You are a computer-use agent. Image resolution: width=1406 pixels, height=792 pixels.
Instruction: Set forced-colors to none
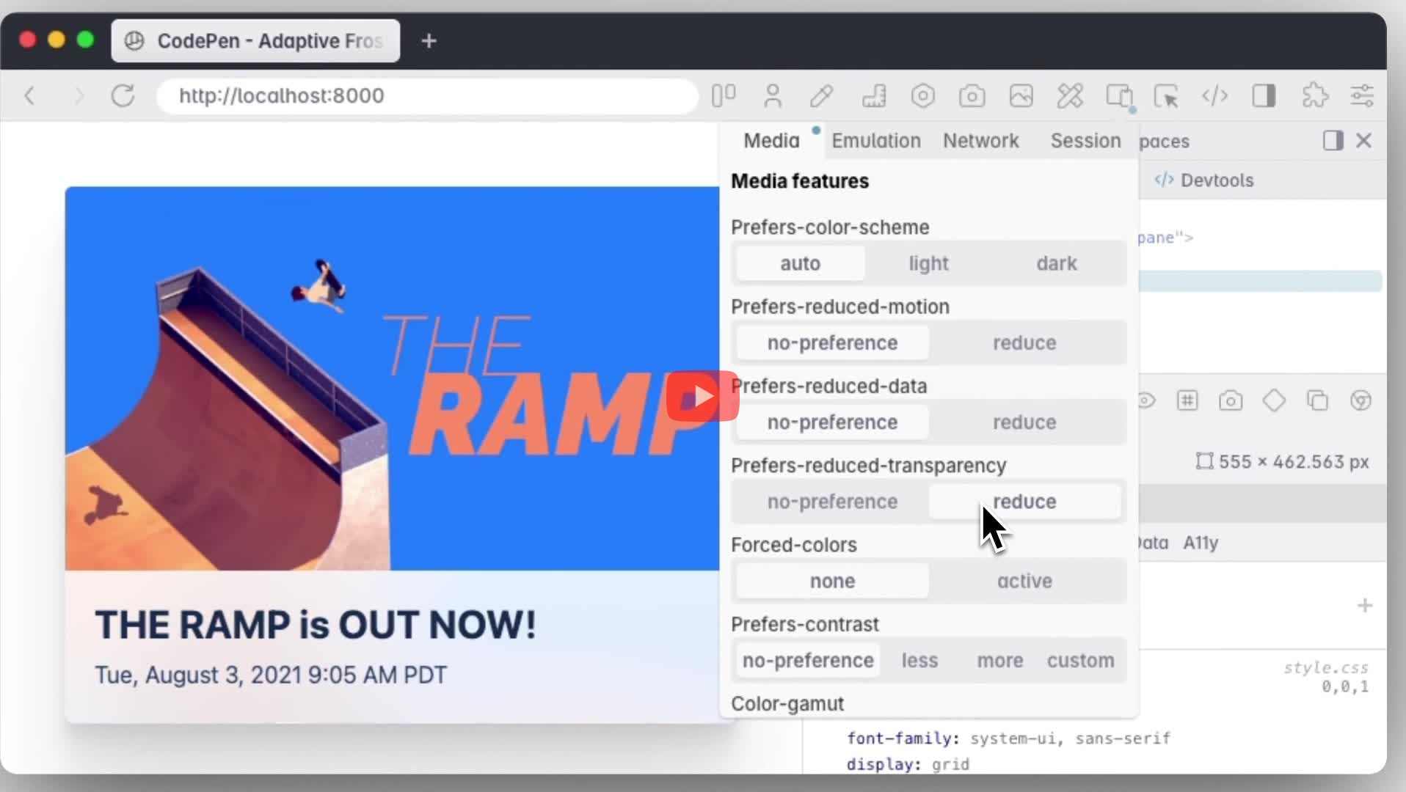pos(832,581)
